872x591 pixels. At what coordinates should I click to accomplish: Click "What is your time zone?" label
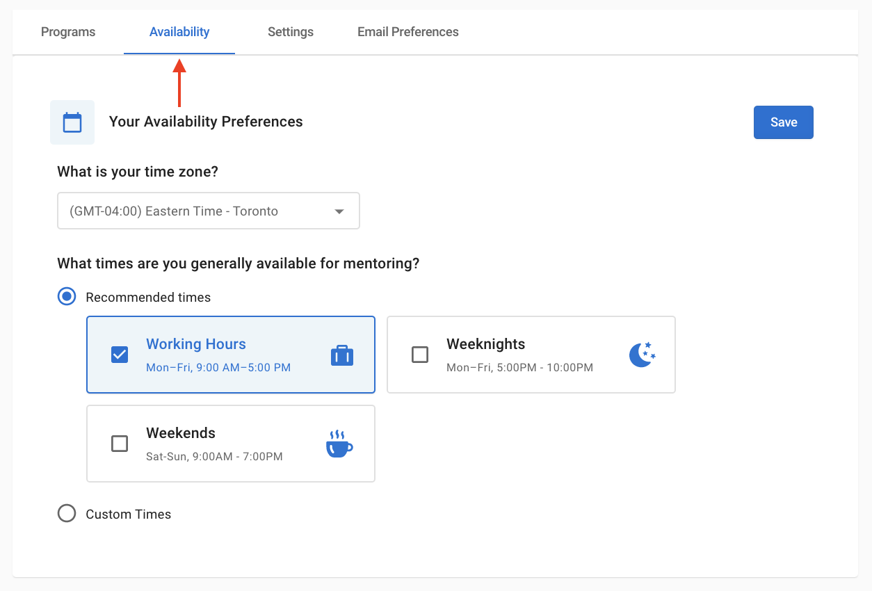(x=138, y=172)
